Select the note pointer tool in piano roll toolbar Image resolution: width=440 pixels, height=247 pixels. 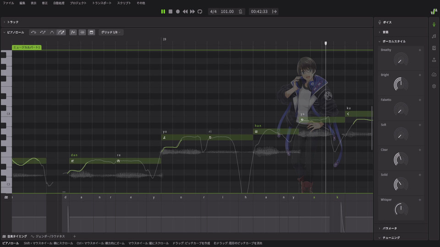pos(33,32)
